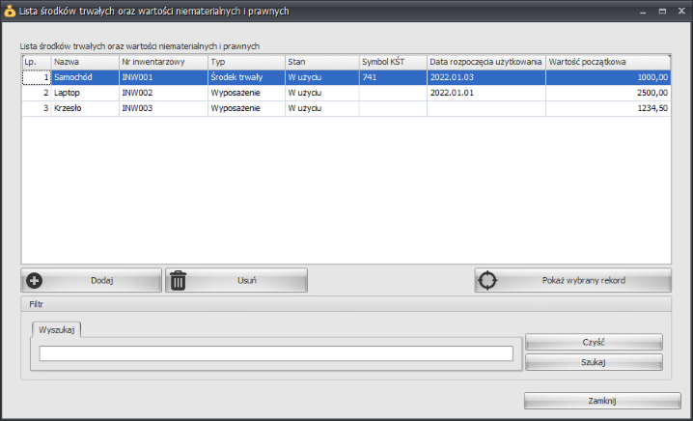693x421 pixels.
Task: Click initial value 2500,00
Action: coord(608,93)
